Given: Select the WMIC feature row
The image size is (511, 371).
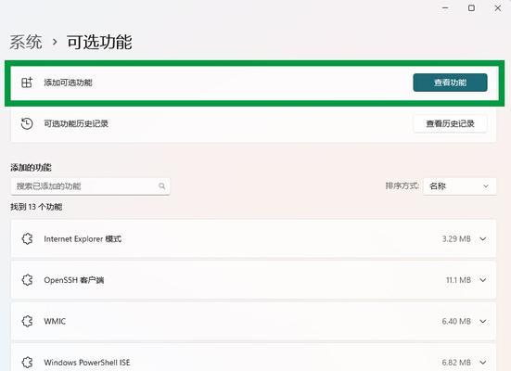Looking at the screenshot, I should point(253,321).
